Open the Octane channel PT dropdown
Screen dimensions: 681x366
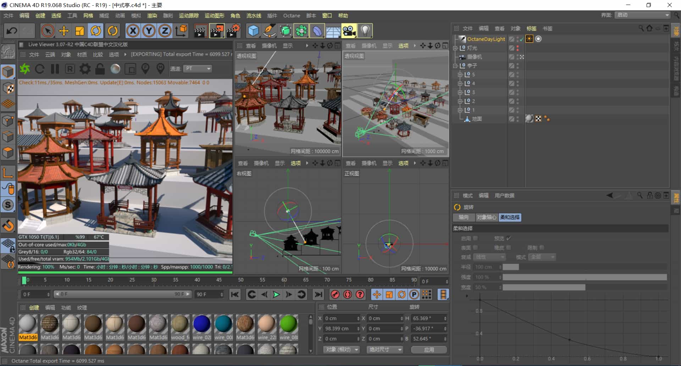tap(198, 68)
